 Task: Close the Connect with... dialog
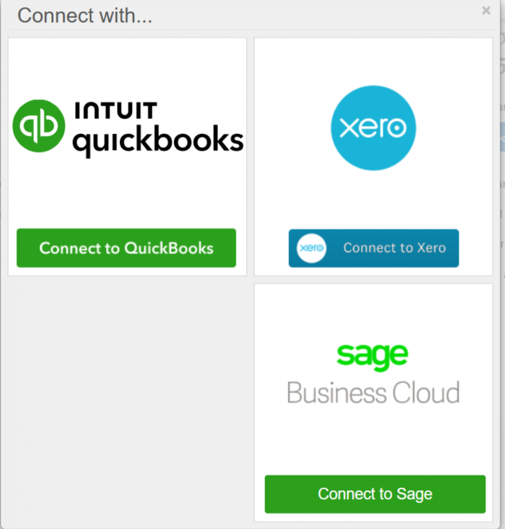486,10
